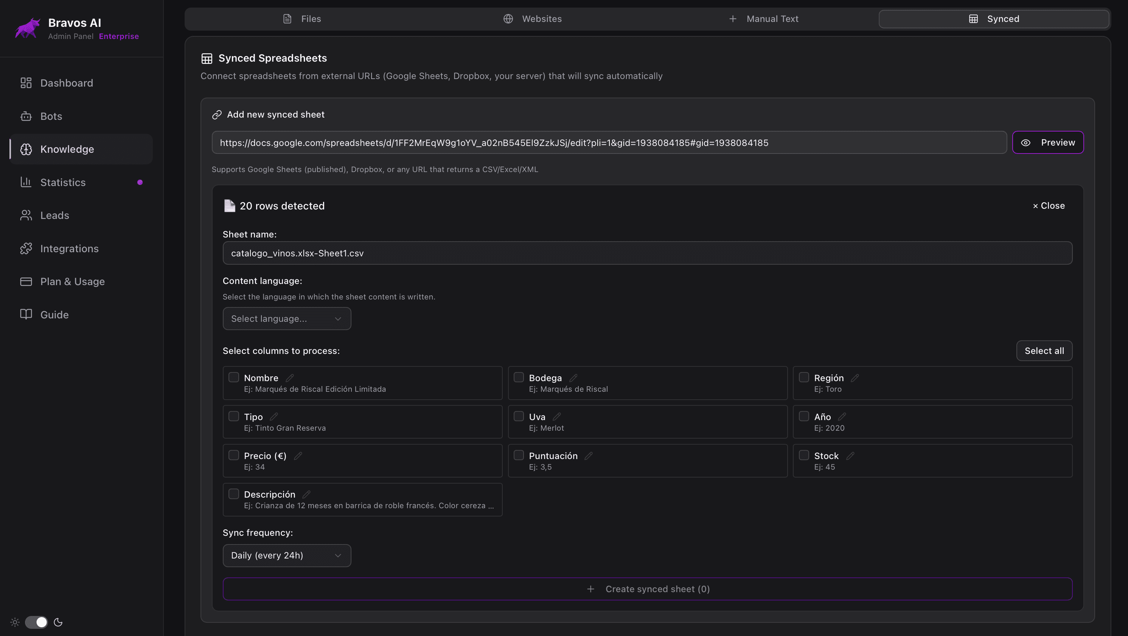Click the edit pencil next to Uva
Viewport: 1128px width, 636px height.
coord(556,416)
